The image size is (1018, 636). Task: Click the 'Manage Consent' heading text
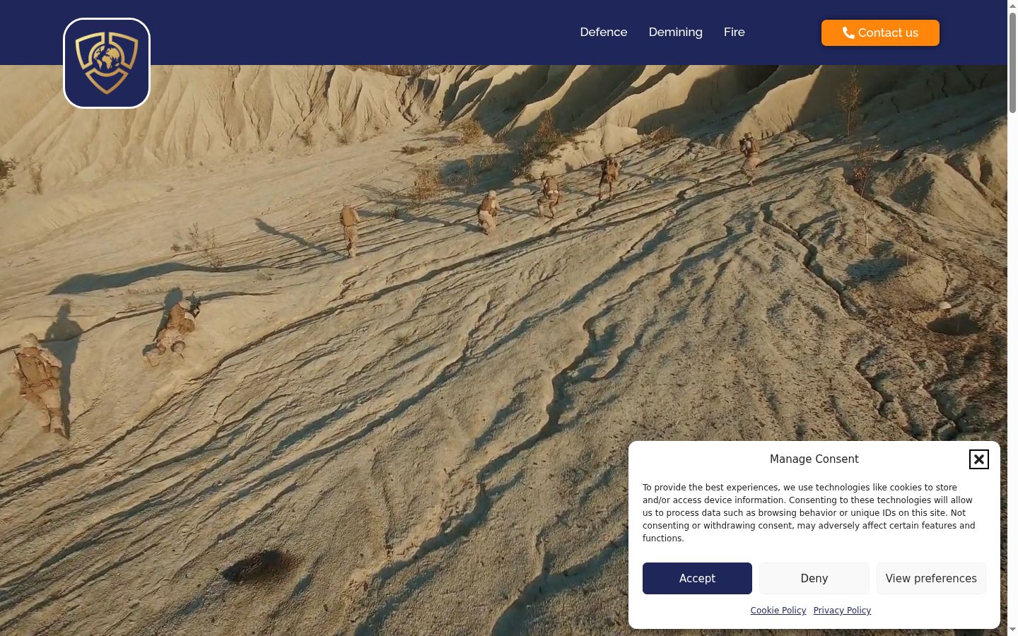(x=814, y=459)
